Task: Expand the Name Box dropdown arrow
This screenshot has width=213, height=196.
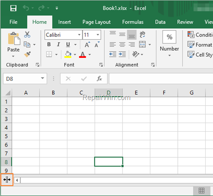Action: [x=43, y=78]
